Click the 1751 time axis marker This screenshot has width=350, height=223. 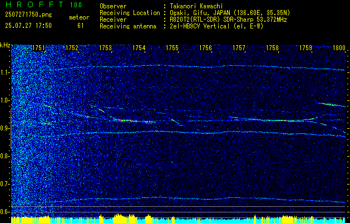point(38,48)
